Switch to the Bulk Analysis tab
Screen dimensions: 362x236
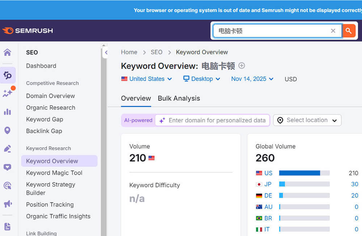[179, 98]
